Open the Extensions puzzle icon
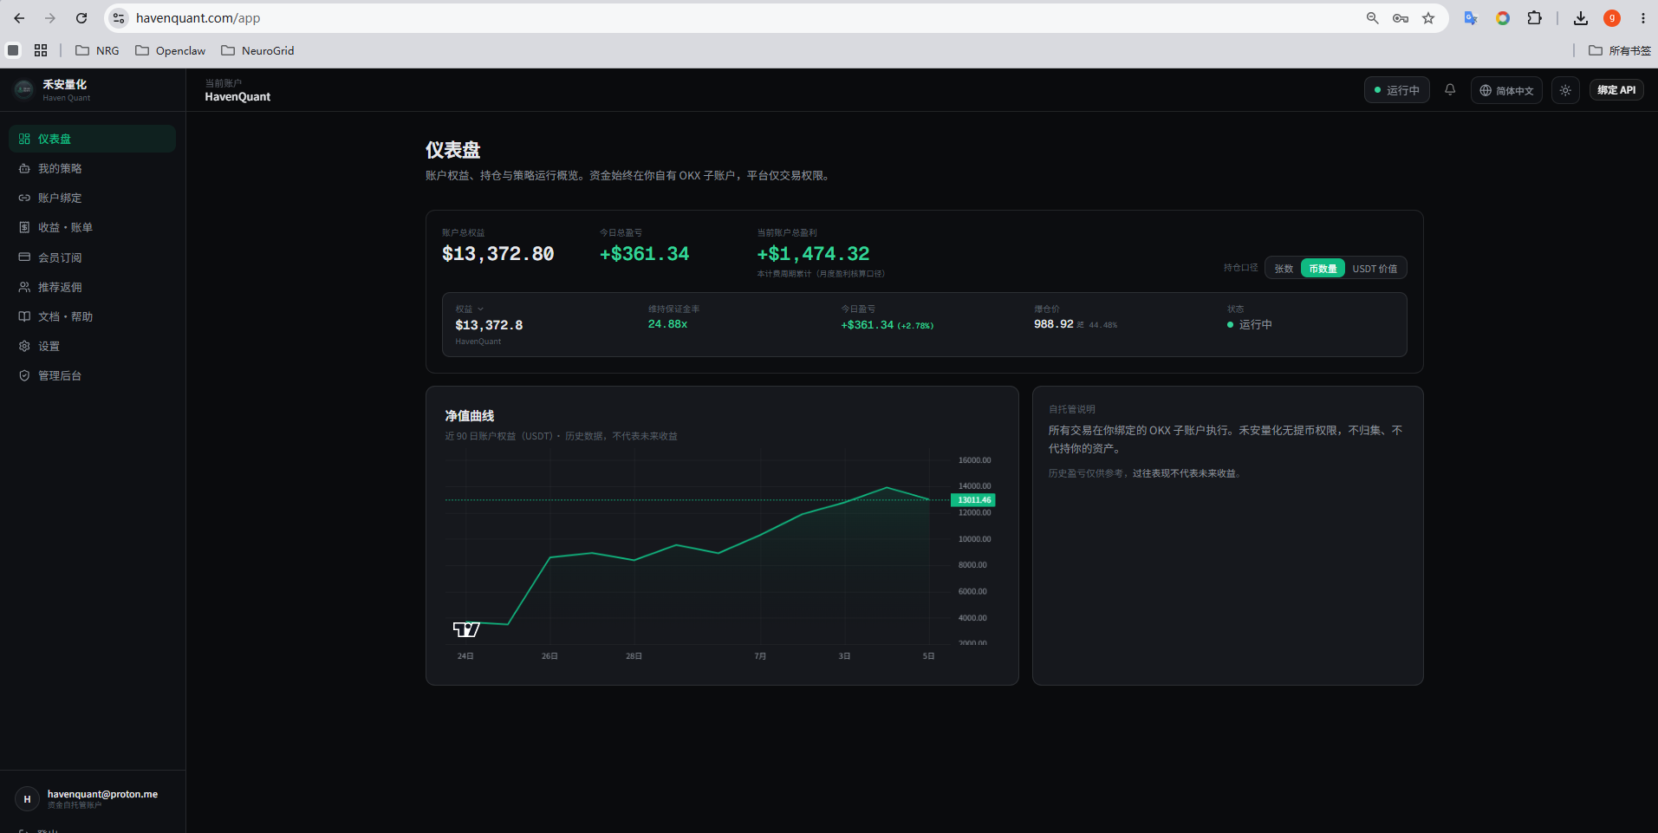The width and height of the screenshot is (1658, 833). point(1535,18)
